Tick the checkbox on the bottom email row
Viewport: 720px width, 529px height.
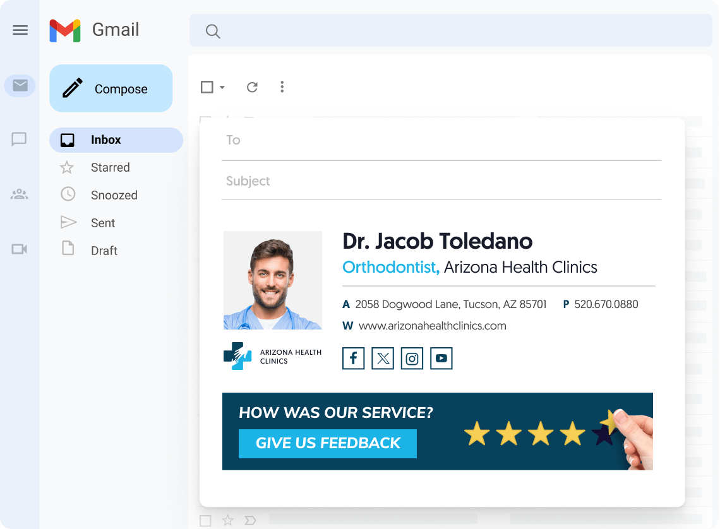pyautogui.click(x=205, y=521)
